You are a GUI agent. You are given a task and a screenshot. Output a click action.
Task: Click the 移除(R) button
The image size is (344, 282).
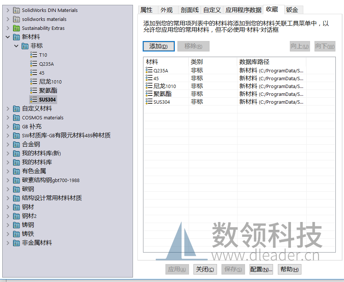(193, 46)
